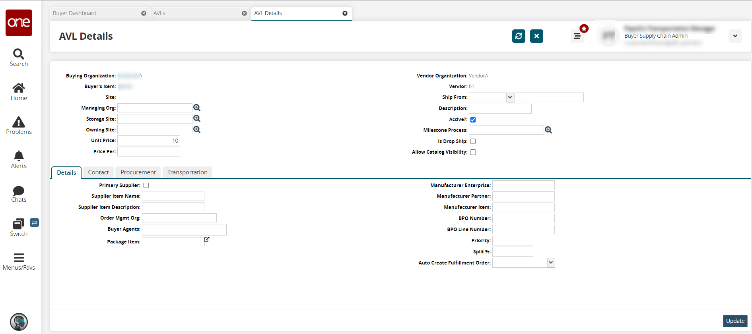Click the Package Item external link icon
The height and width of the screenshot is (334, 752).
(x=207, y=239)
